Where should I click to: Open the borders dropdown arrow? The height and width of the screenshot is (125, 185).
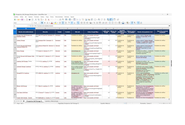118,23
